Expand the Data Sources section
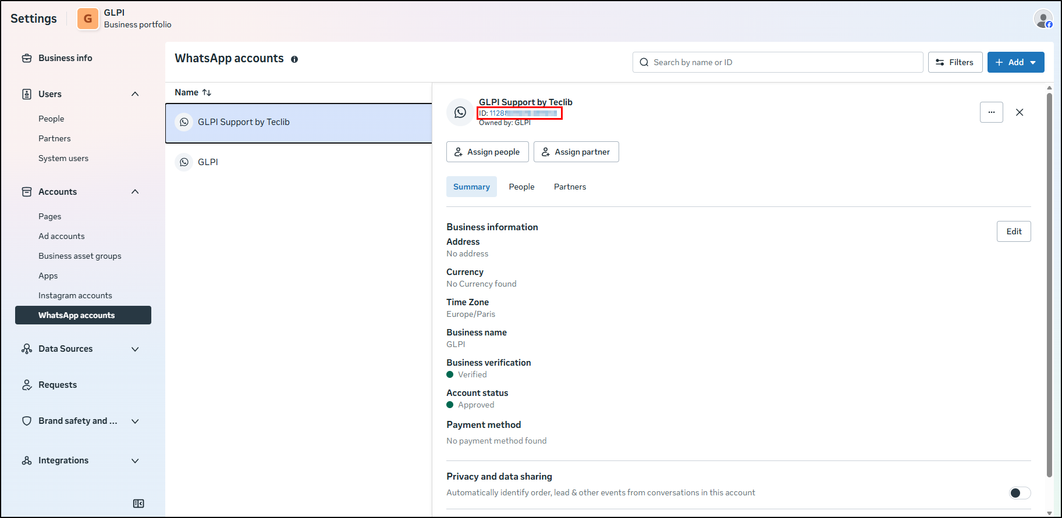Viewport: 1062px width, 518px height. pos(135,349)
